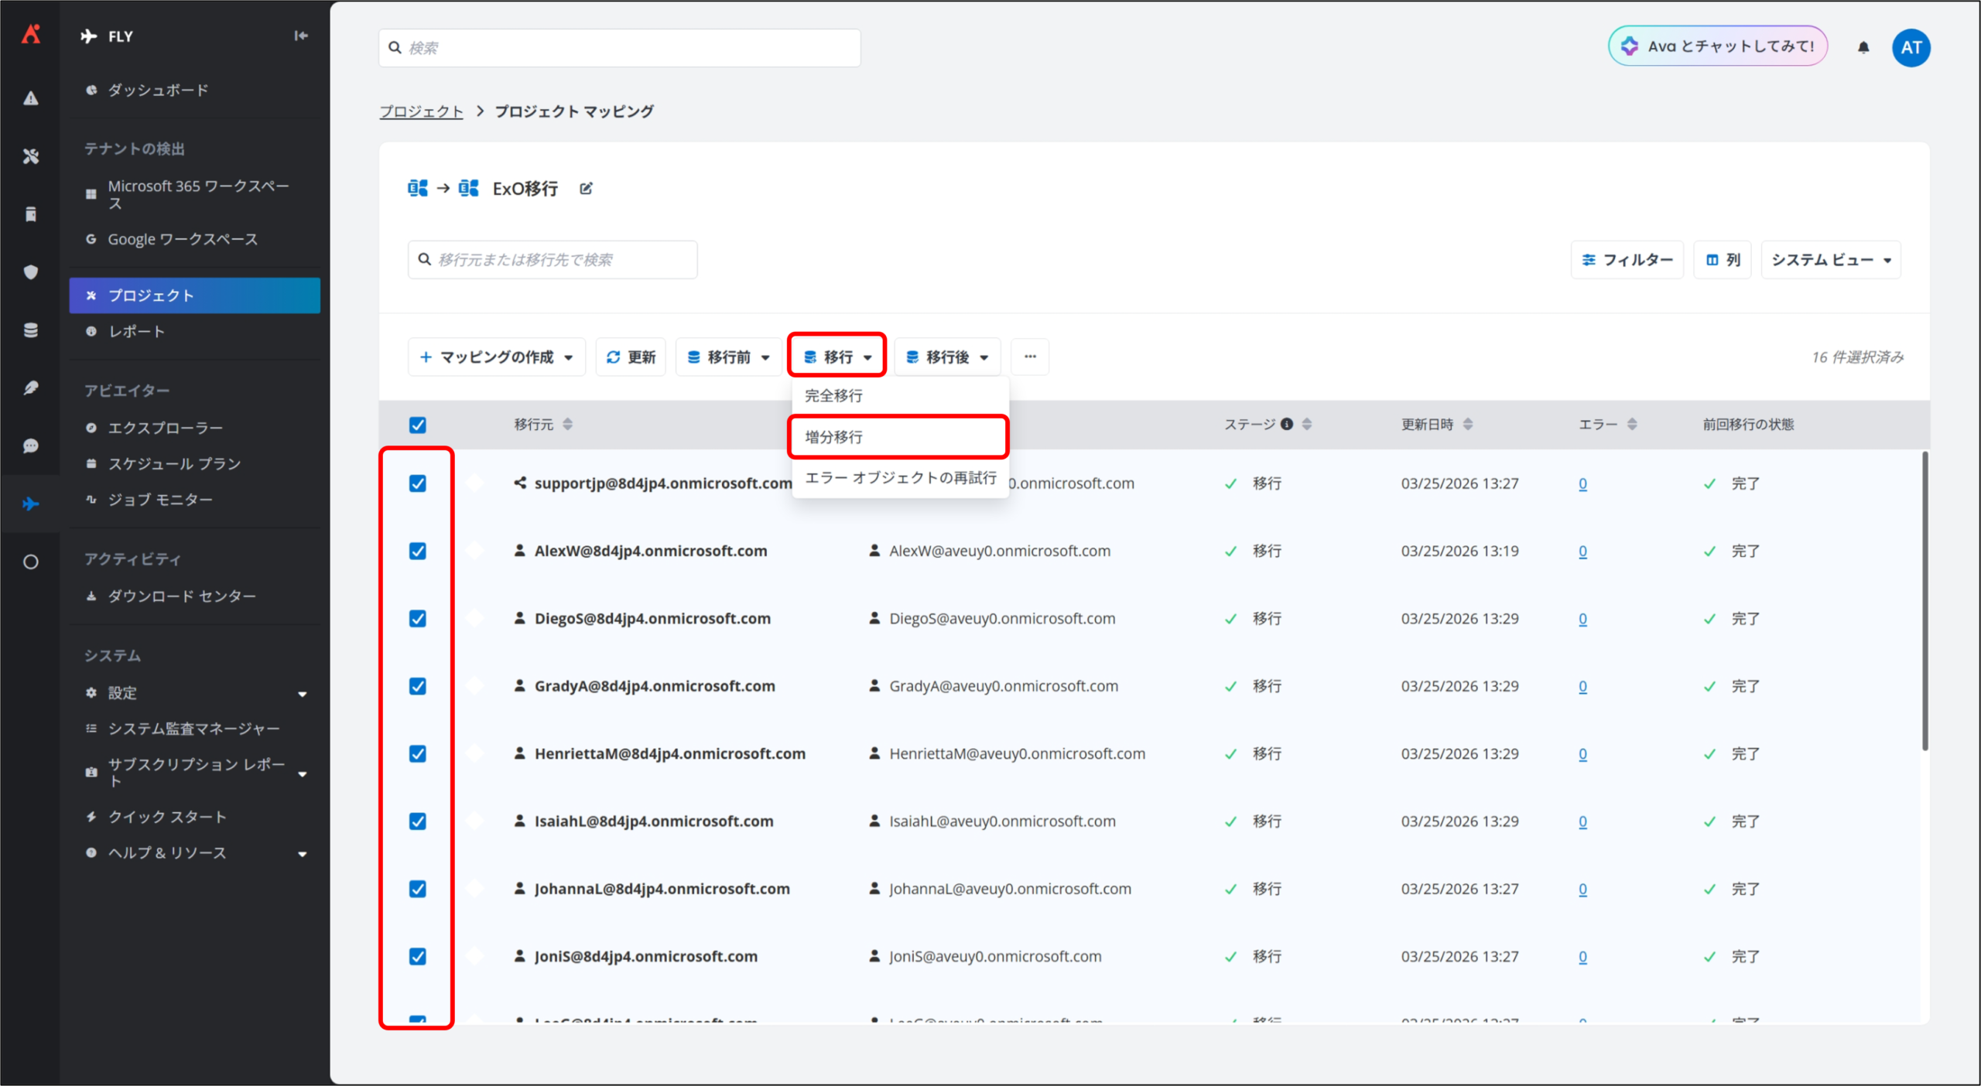Expand the 移行後 dropdown
The height and width of the screenshot is (1086, 1981).
[x=947, y=357]
